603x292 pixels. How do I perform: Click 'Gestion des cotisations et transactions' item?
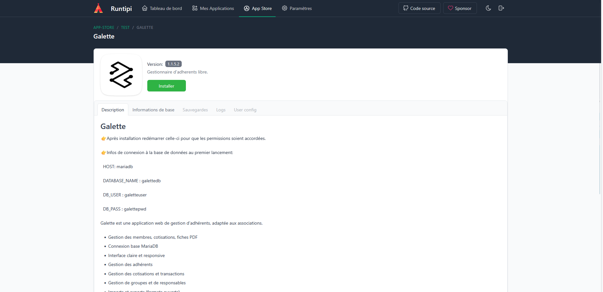[146, 274]
